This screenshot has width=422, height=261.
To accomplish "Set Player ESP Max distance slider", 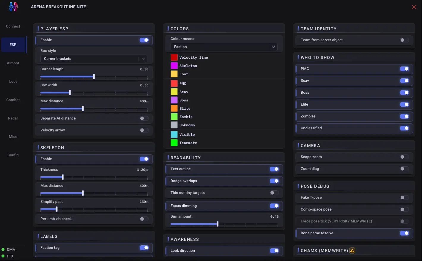I will click(x=94, y=109).
